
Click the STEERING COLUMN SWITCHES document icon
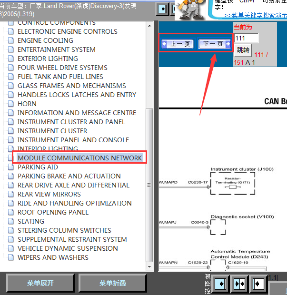click(11, 230)
